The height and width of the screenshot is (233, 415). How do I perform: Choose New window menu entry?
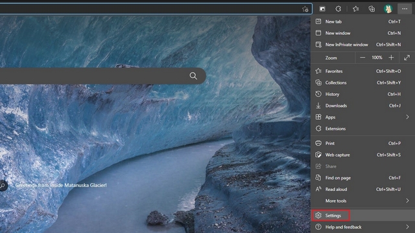362,33
